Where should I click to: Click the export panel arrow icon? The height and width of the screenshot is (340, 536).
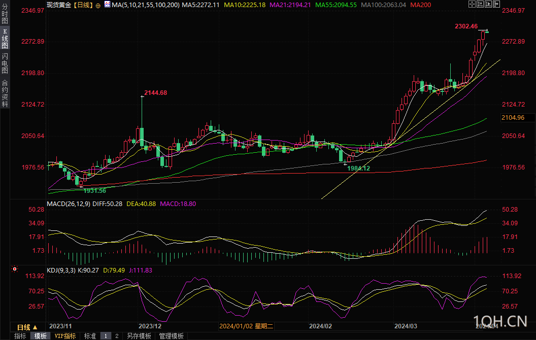496,4
